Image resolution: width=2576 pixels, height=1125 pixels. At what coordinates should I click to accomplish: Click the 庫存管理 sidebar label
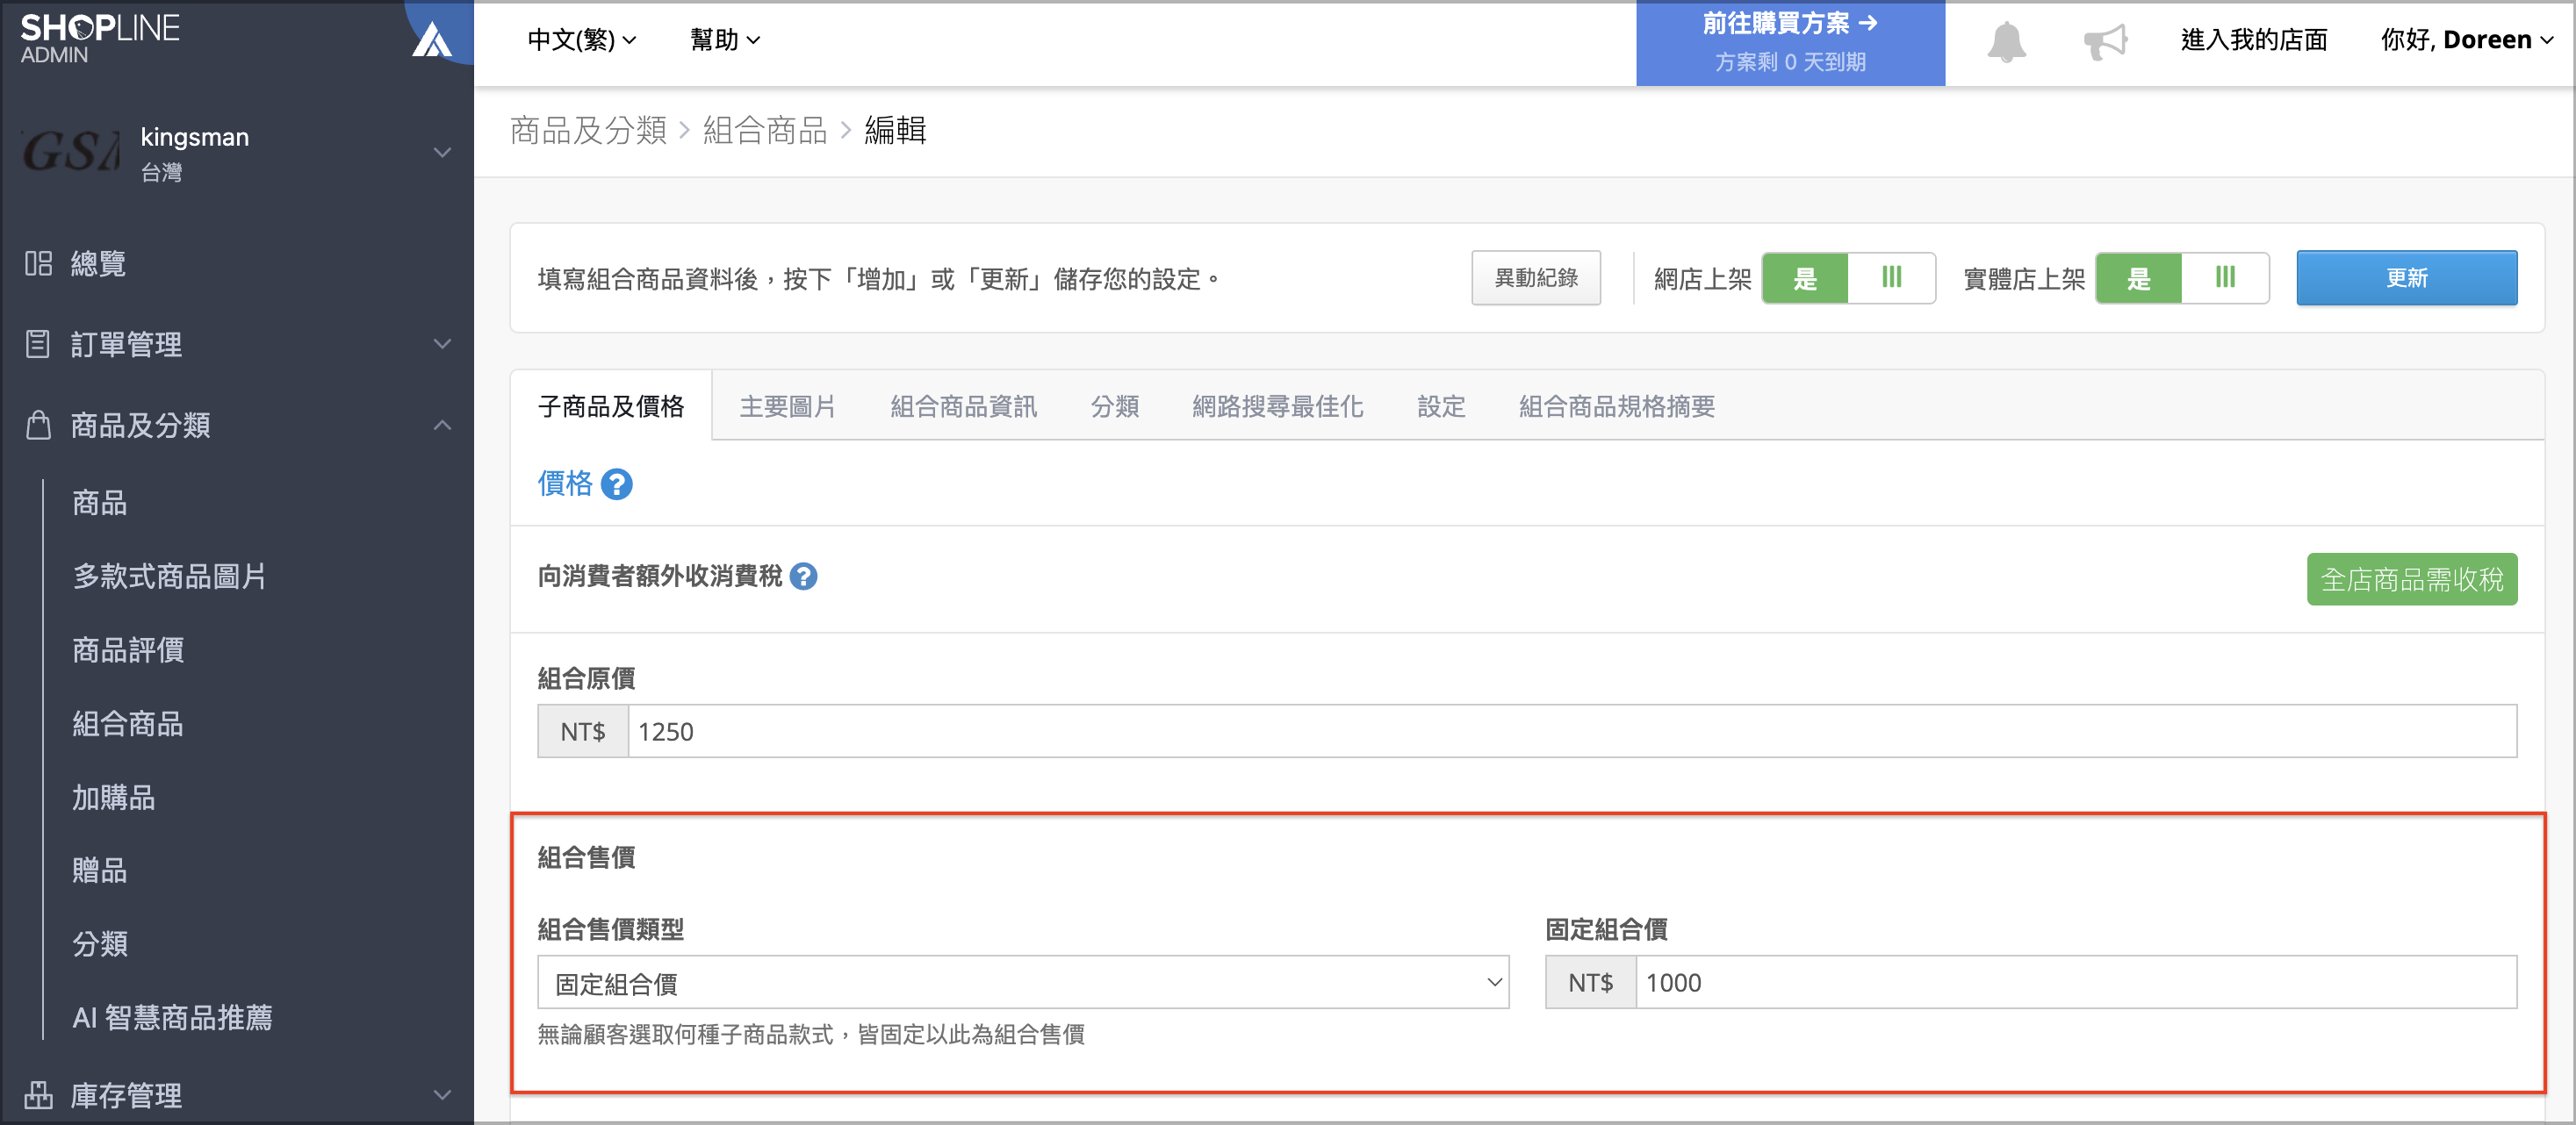[x=126, y=1095]
